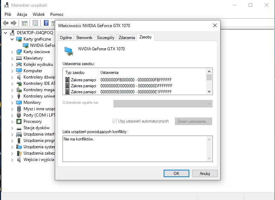Viewport: 275px width, 200px height.
Task: Click the Zmień ustawienie button
Action: (x=193, y=121)
